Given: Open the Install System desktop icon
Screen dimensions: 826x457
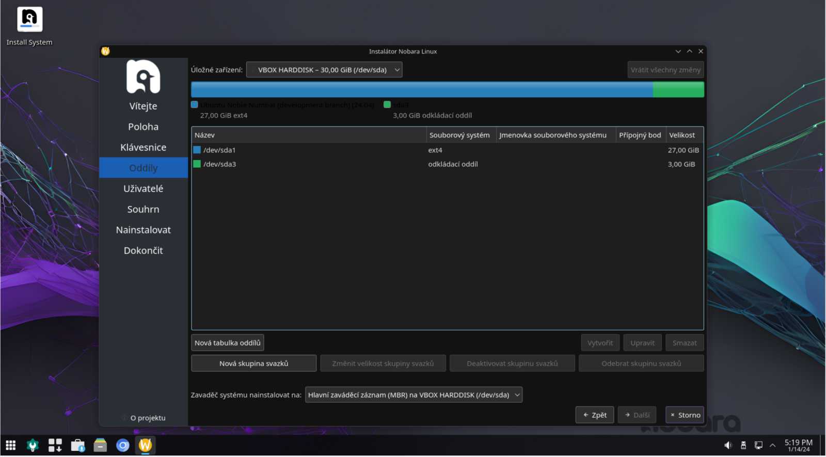Looking at the screenshot, I should (29, 26).
